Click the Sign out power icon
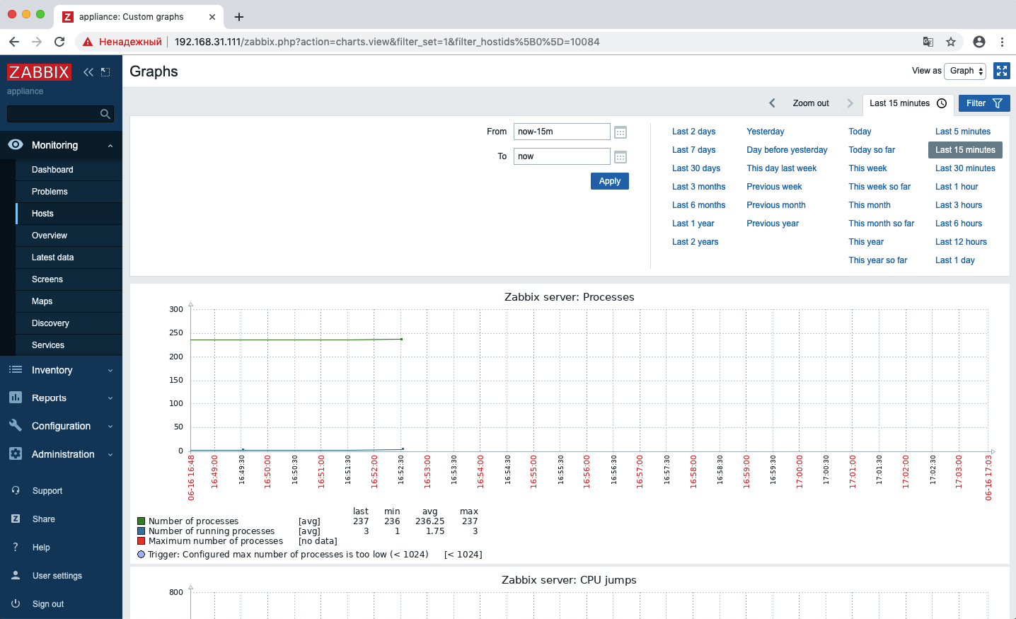Screen dimensions: 1016x619 tap(16, 603)
